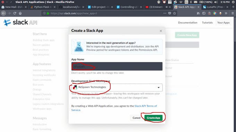Screen dimensions: 236x132
Task: Open Enterprise Grid in the sidebar
Action: point(41,99)
